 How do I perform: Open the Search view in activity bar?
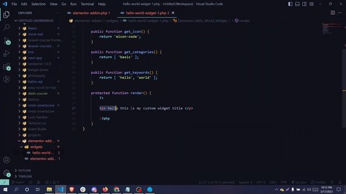click(6, 27)
